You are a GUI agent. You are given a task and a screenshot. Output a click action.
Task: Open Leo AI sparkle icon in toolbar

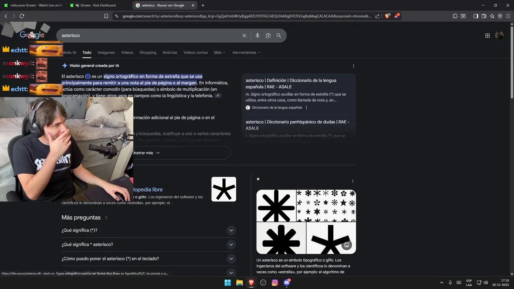[492, 16]
